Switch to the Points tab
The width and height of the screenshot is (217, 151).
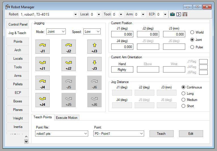pyautogui.click(x=18, y=42)
